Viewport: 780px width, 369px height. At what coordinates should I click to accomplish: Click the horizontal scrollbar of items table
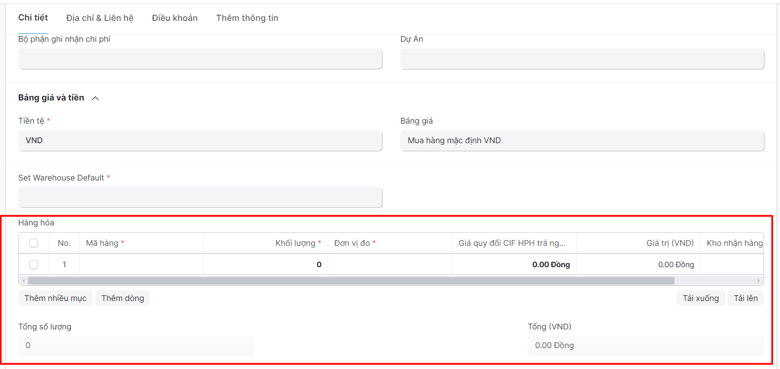click(x=351, y=281)
